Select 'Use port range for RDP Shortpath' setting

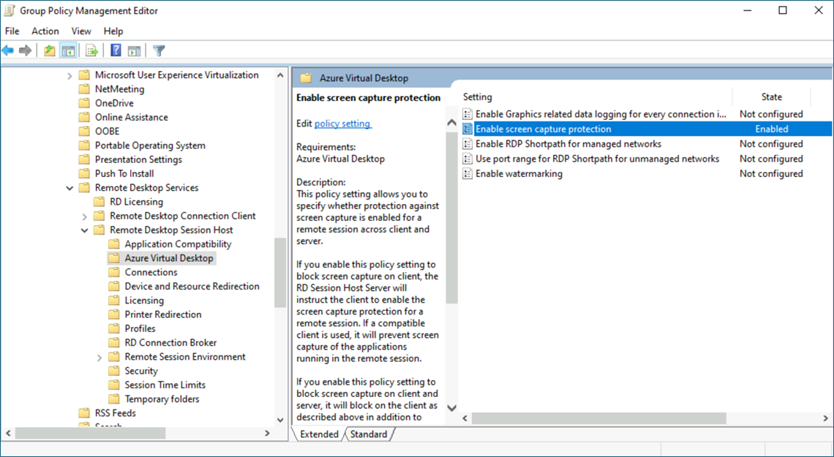pos(597,159)
